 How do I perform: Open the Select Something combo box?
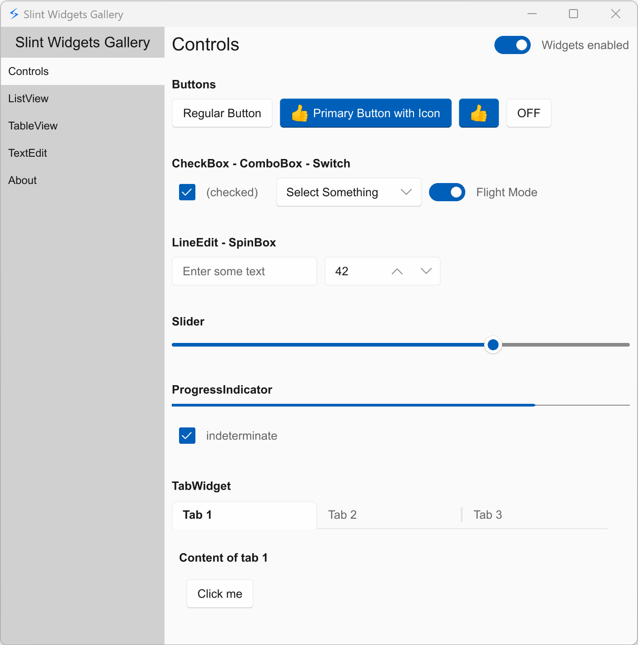coord(349,192)
